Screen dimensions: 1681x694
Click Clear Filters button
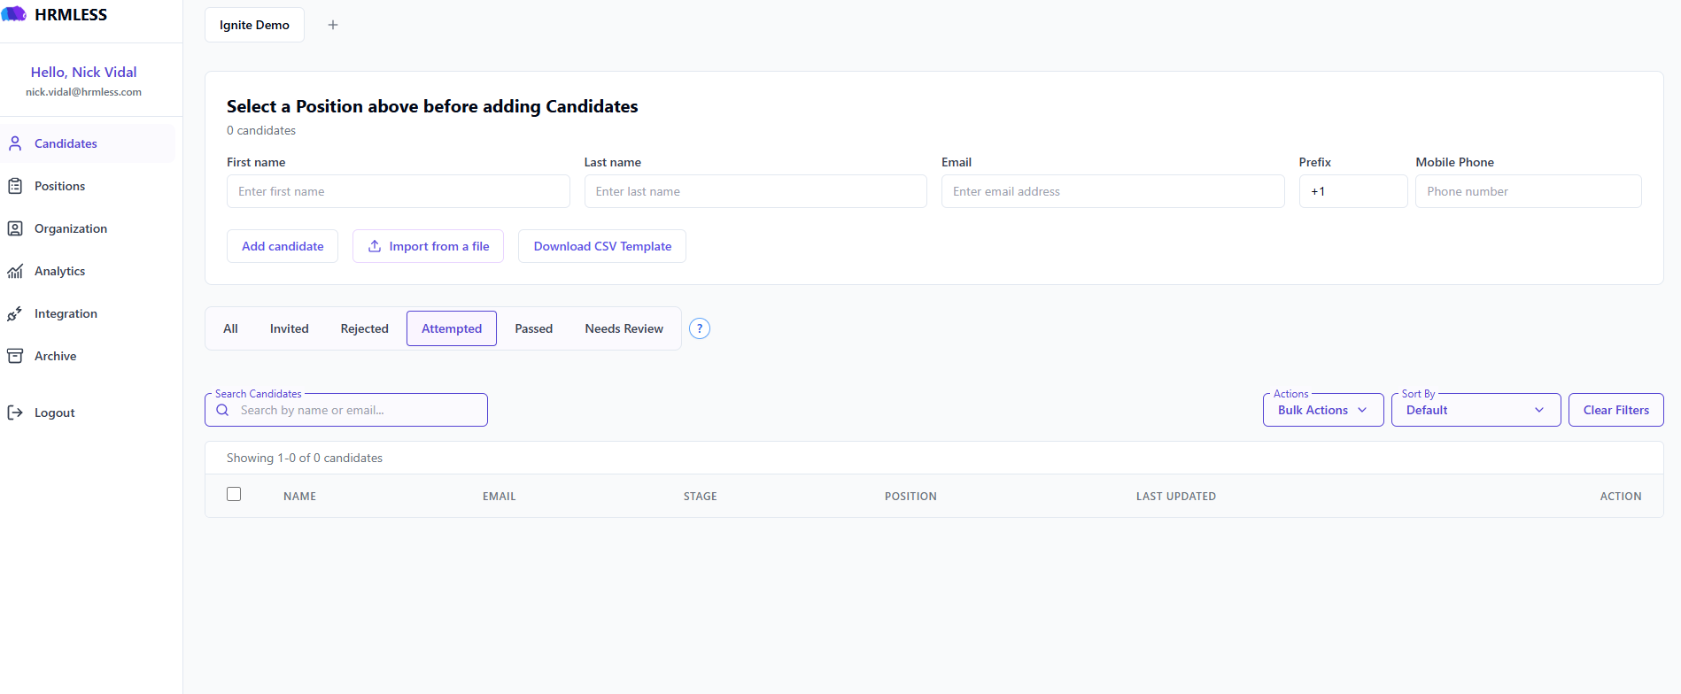[x=1616, y=410]
